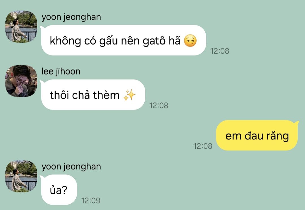The image size is (305, 210).
Task: Select the 'không có gấu nên gatô hã' bubble
Action: [x=123, y=40]
